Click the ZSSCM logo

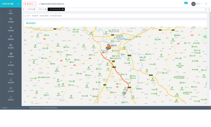[8, 4]
